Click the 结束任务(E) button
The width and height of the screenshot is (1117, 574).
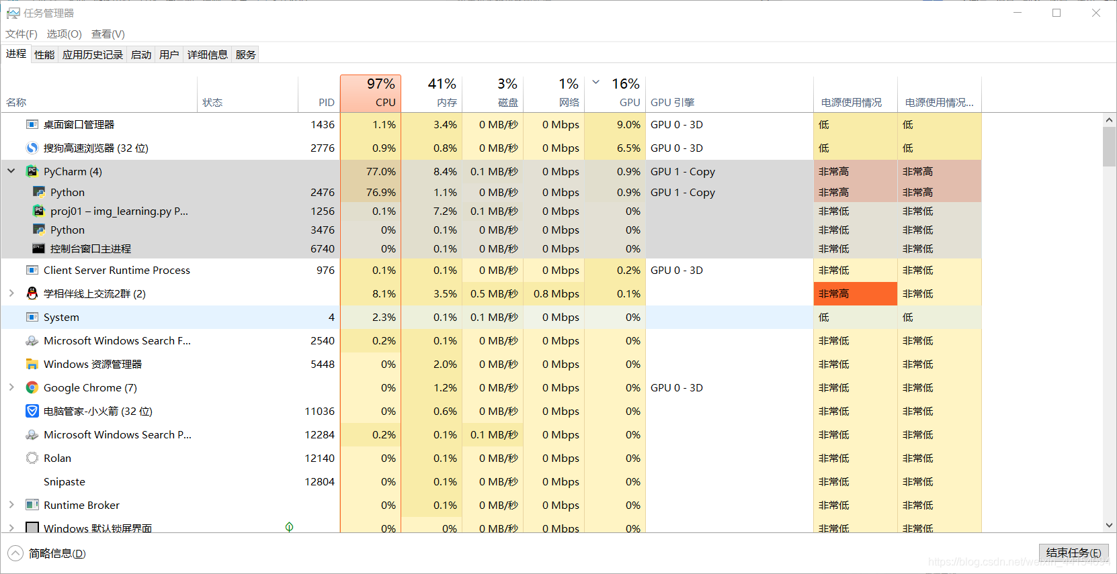[1073, 553]
